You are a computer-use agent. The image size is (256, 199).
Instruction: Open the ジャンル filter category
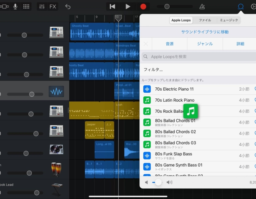click(205, 44)
